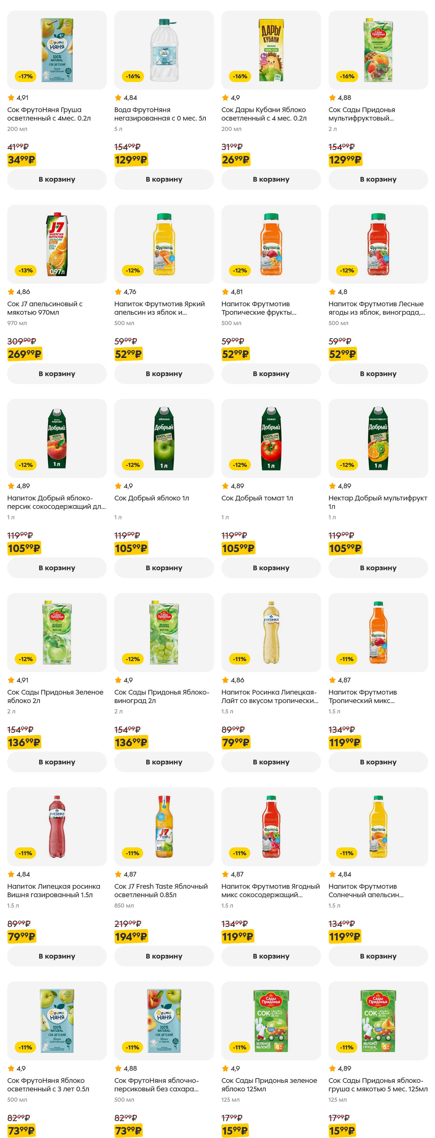Click the -13% discount badge on J7 juice
This screenshot has height=1138, width=435.
tap(26, 270)
